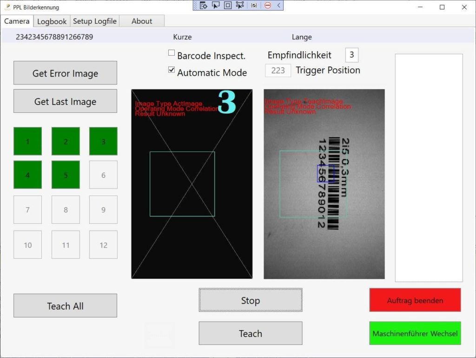Click the Stop button
476x358 pixels.
251,300
